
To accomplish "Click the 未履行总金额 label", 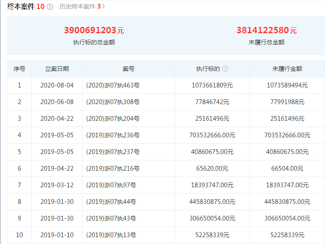I will click(x=267, y=42).
